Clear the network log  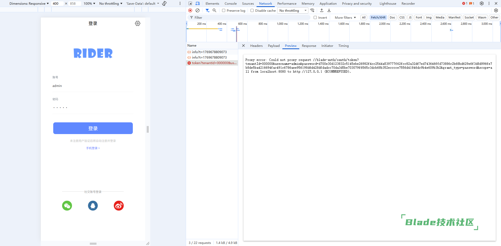click(x=198, y=10)
